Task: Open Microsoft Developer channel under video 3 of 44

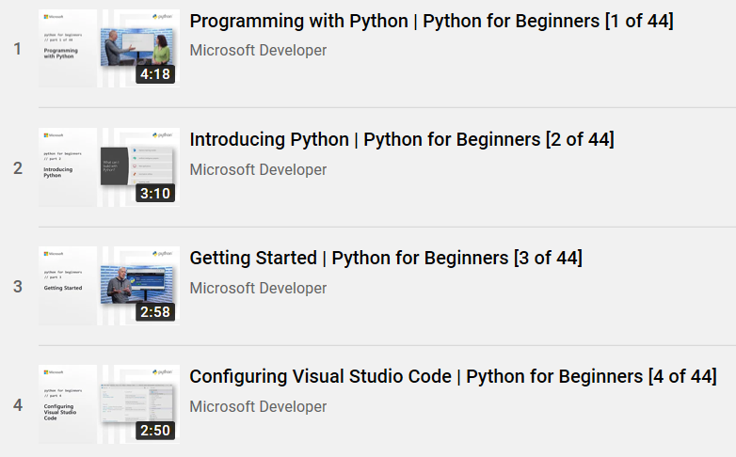Action: click(258, 288)
